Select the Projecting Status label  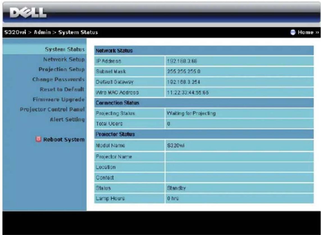(115, 113)
